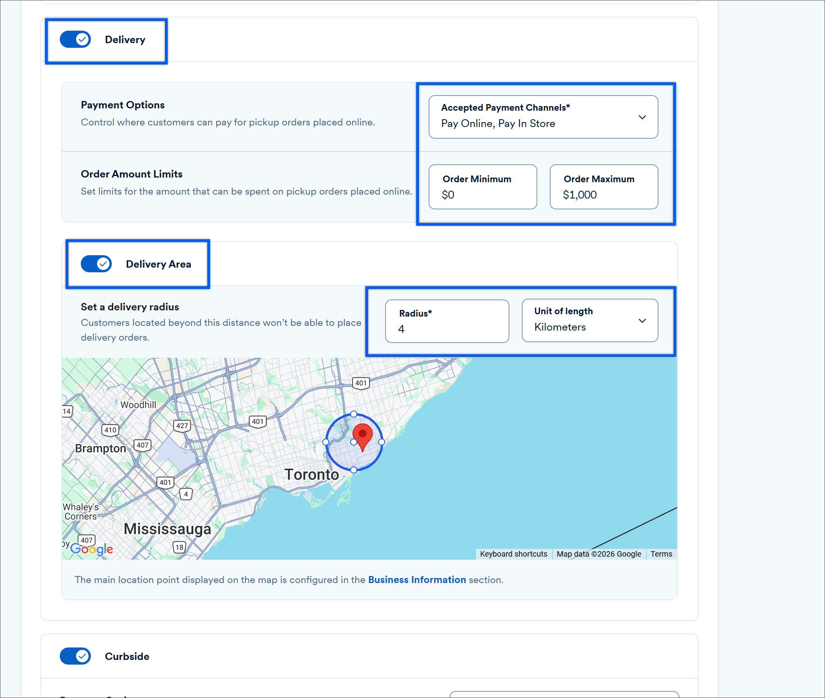Click the Order Amount Limits heading
Image resolution: width=825 pixels, height=698 pixels.
[132, 174]
